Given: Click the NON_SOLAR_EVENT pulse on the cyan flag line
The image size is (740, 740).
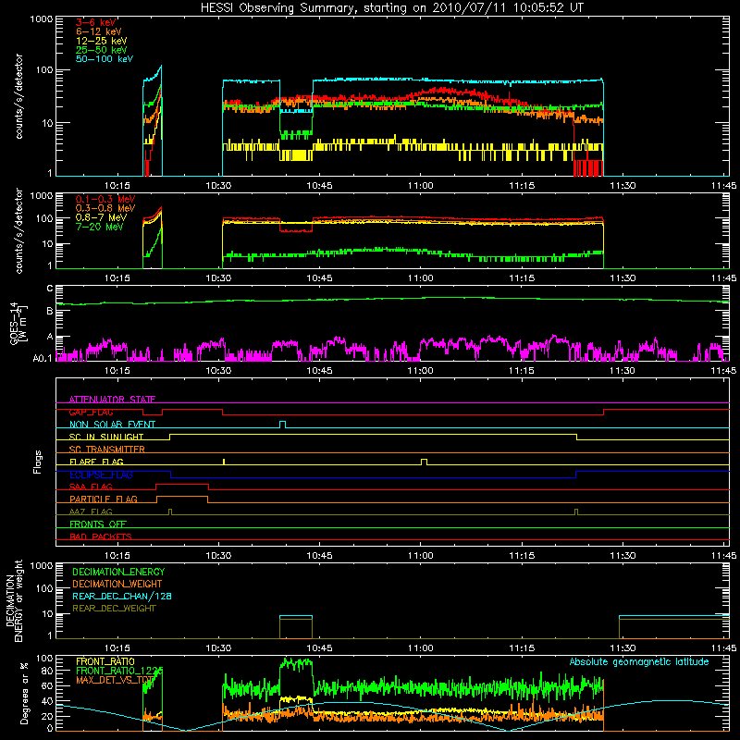Looking at the screenshot, I should point(282,425).
